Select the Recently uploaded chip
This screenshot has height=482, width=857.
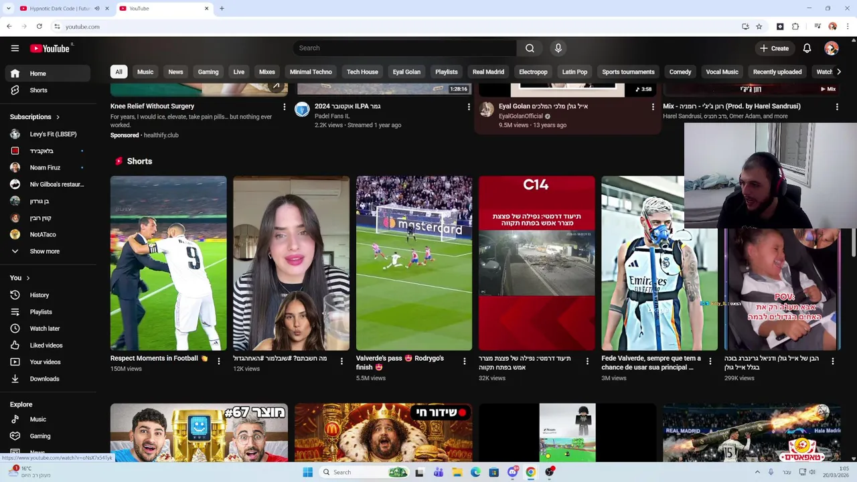point(777,72)
